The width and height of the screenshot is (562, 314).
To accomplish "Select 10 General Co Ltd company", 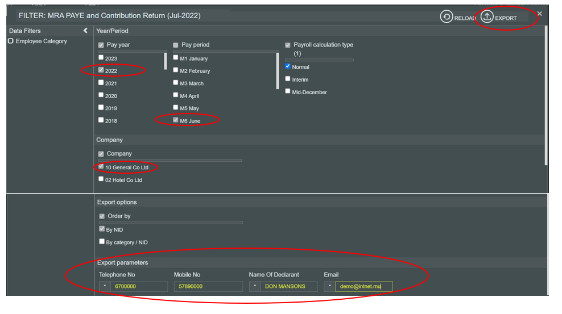I will [101, 167].
